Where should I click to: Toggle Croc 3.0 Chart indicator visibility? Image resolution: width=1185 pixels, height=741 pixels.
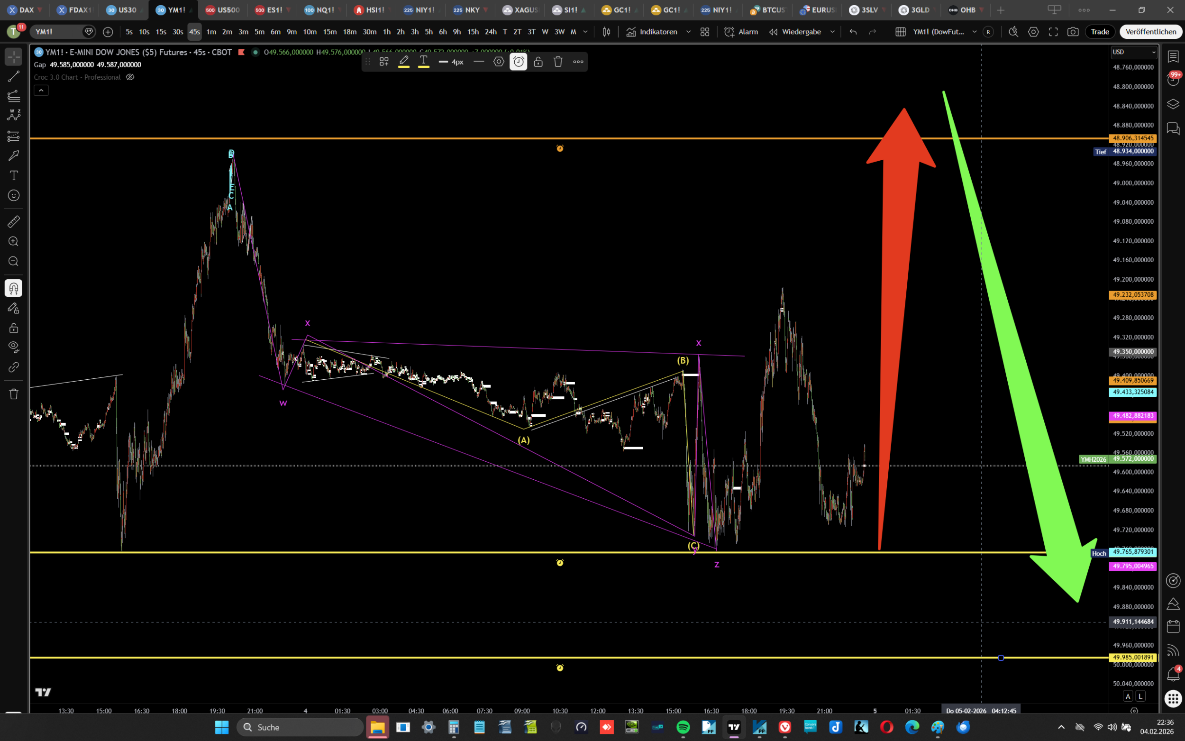coord(130,77)
